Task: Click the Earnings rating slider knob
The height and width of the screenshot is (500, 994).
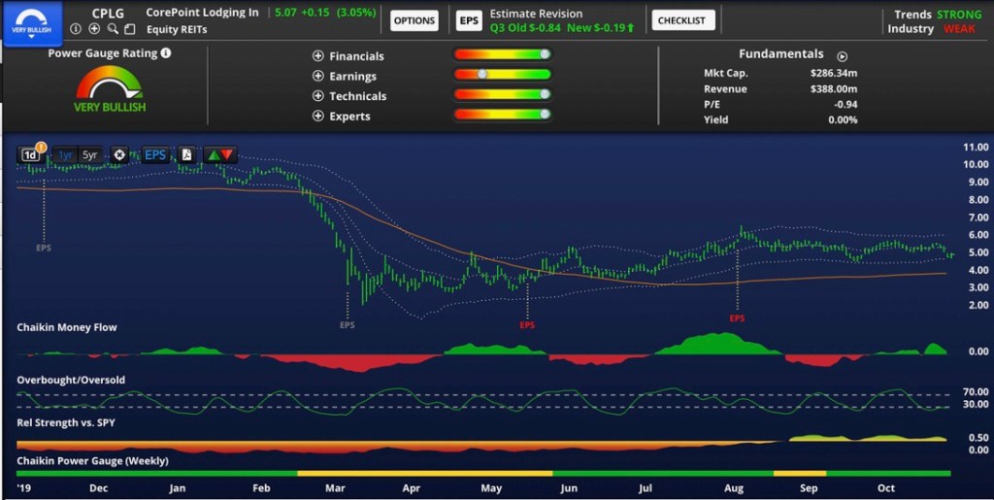Action: click(x=480, y=74)
